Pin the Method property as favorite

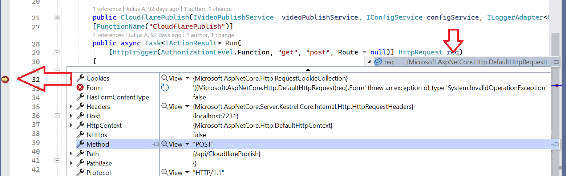tap(155, 144)
